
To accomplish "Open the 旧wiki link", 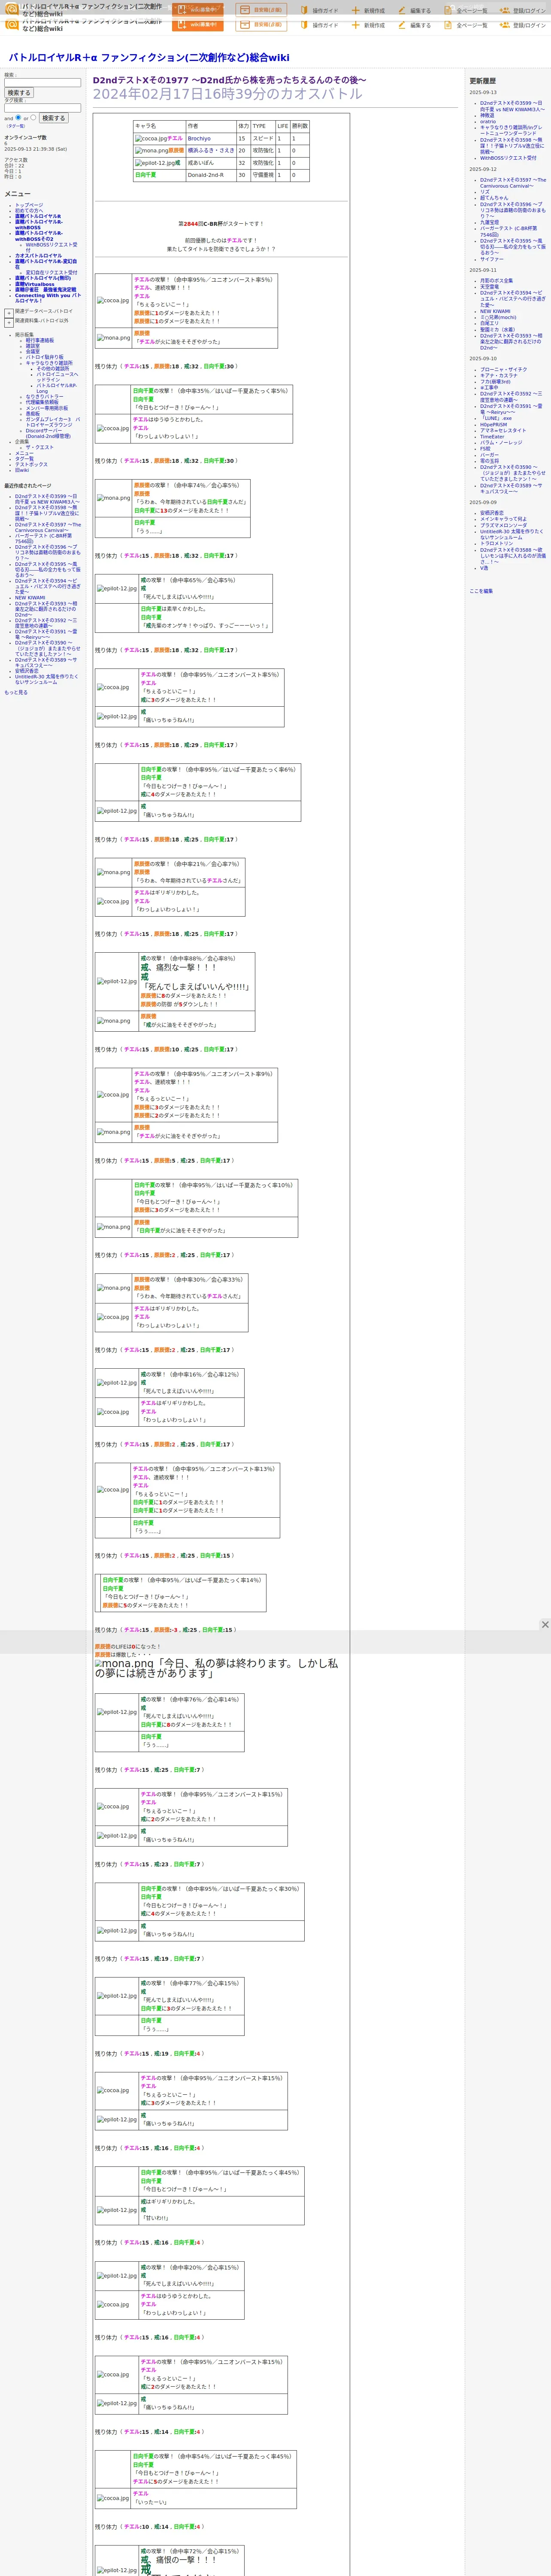I will 22,471.
